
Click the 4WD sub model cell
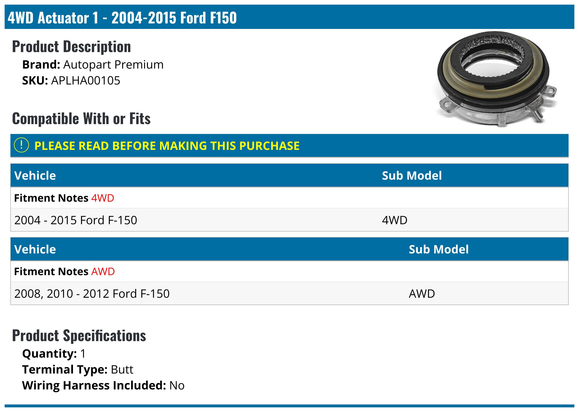pos(395,220)
